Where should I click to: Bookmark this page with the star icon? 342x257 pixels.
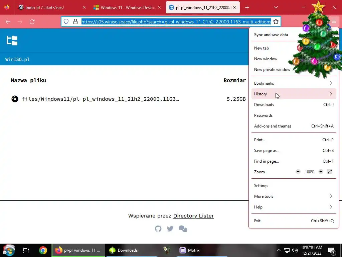coord(276,21)
